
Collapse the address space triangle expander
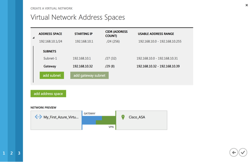(x=33, y=38)
